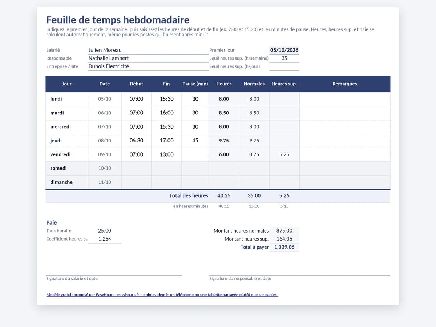This screenshot has width=436, height=327.
Task: Select jeudi end time 17:00
Action: point(166,141)
